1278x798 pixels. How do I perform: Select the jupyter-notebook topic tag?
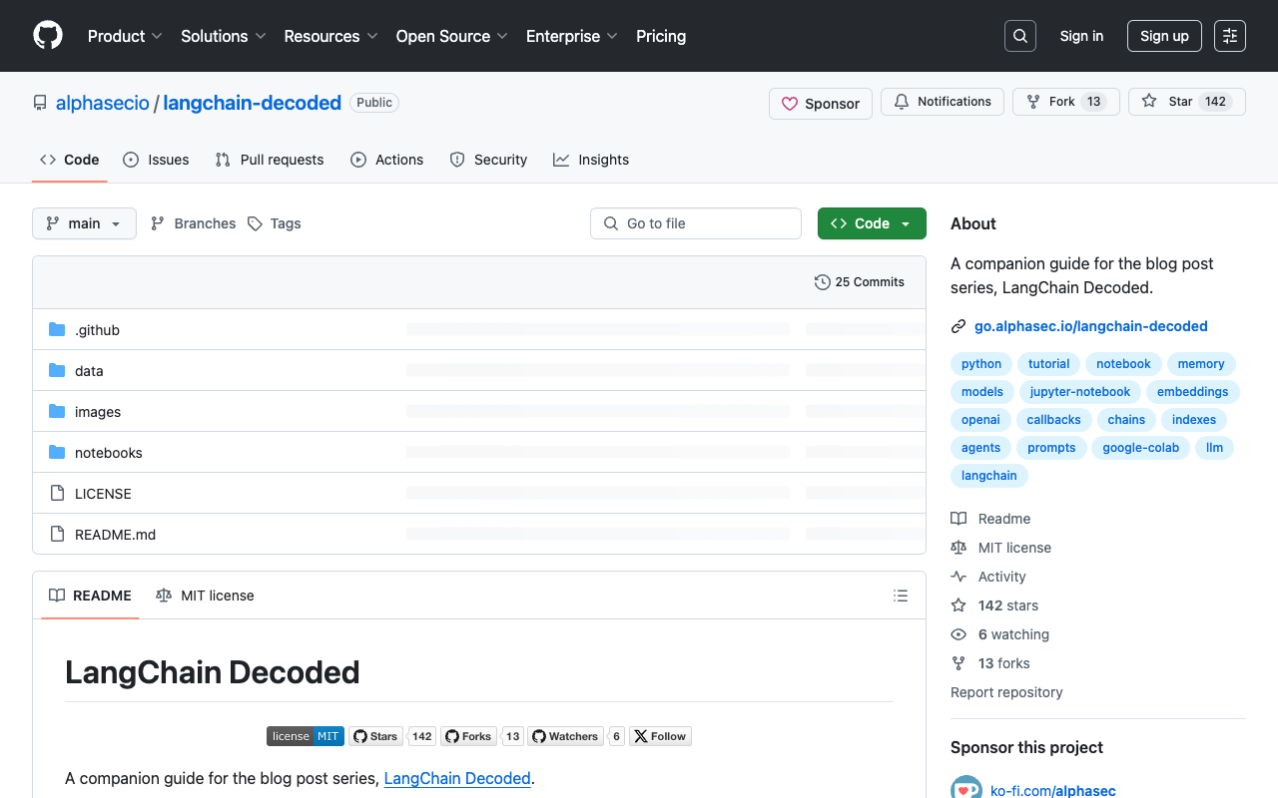click(1080, 392)
